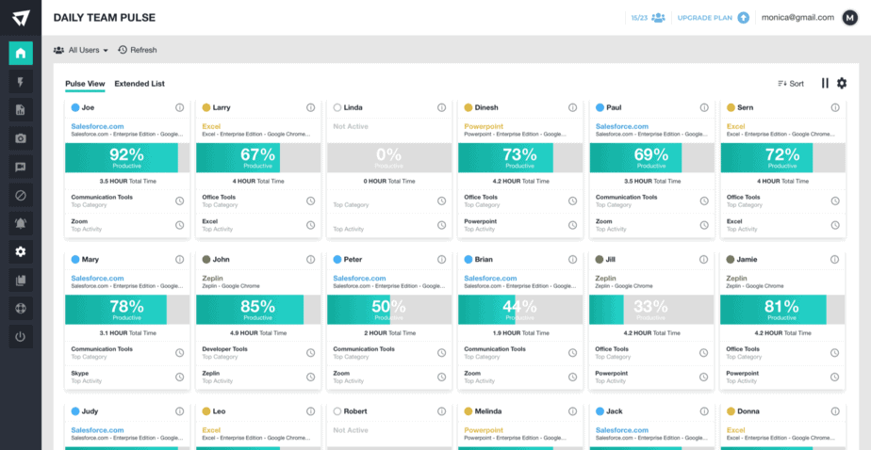Click the UPGRADE PLAN link
Viewport: 871px width, 450px height.
coord(705,18)
